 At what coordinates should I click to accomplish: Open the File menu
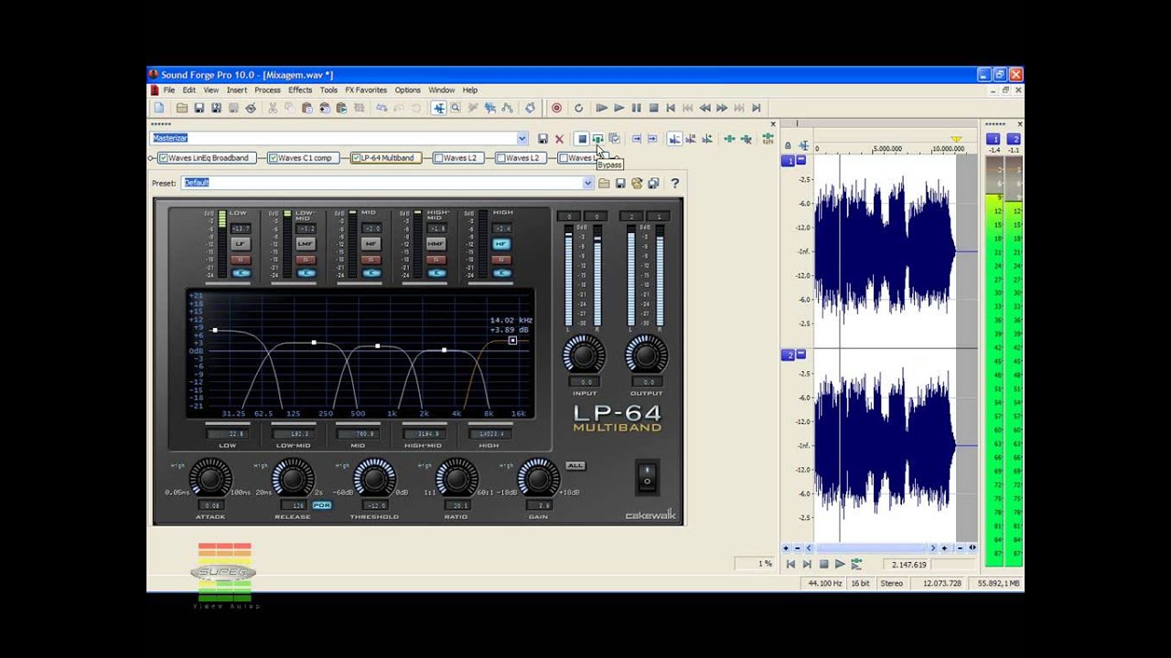pos(169,90)
